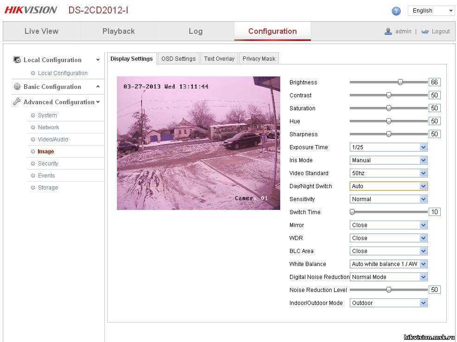Click the Saturation slider handle
457x342 pixels.
pos(388,108)
